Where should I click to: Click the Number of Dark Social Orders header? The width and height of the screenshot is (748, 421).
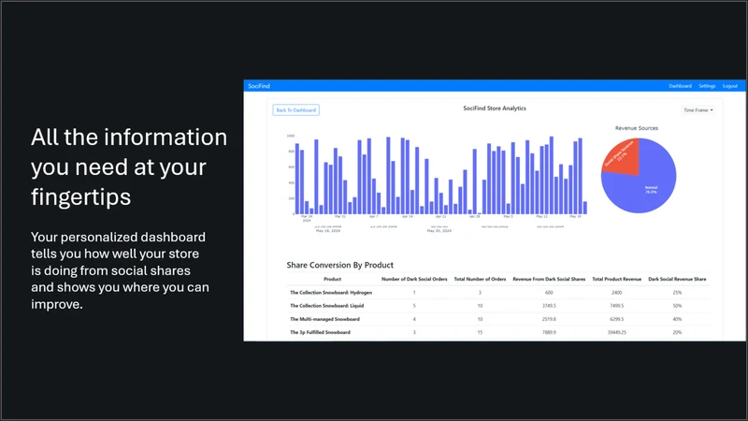[x=414, y=279]
